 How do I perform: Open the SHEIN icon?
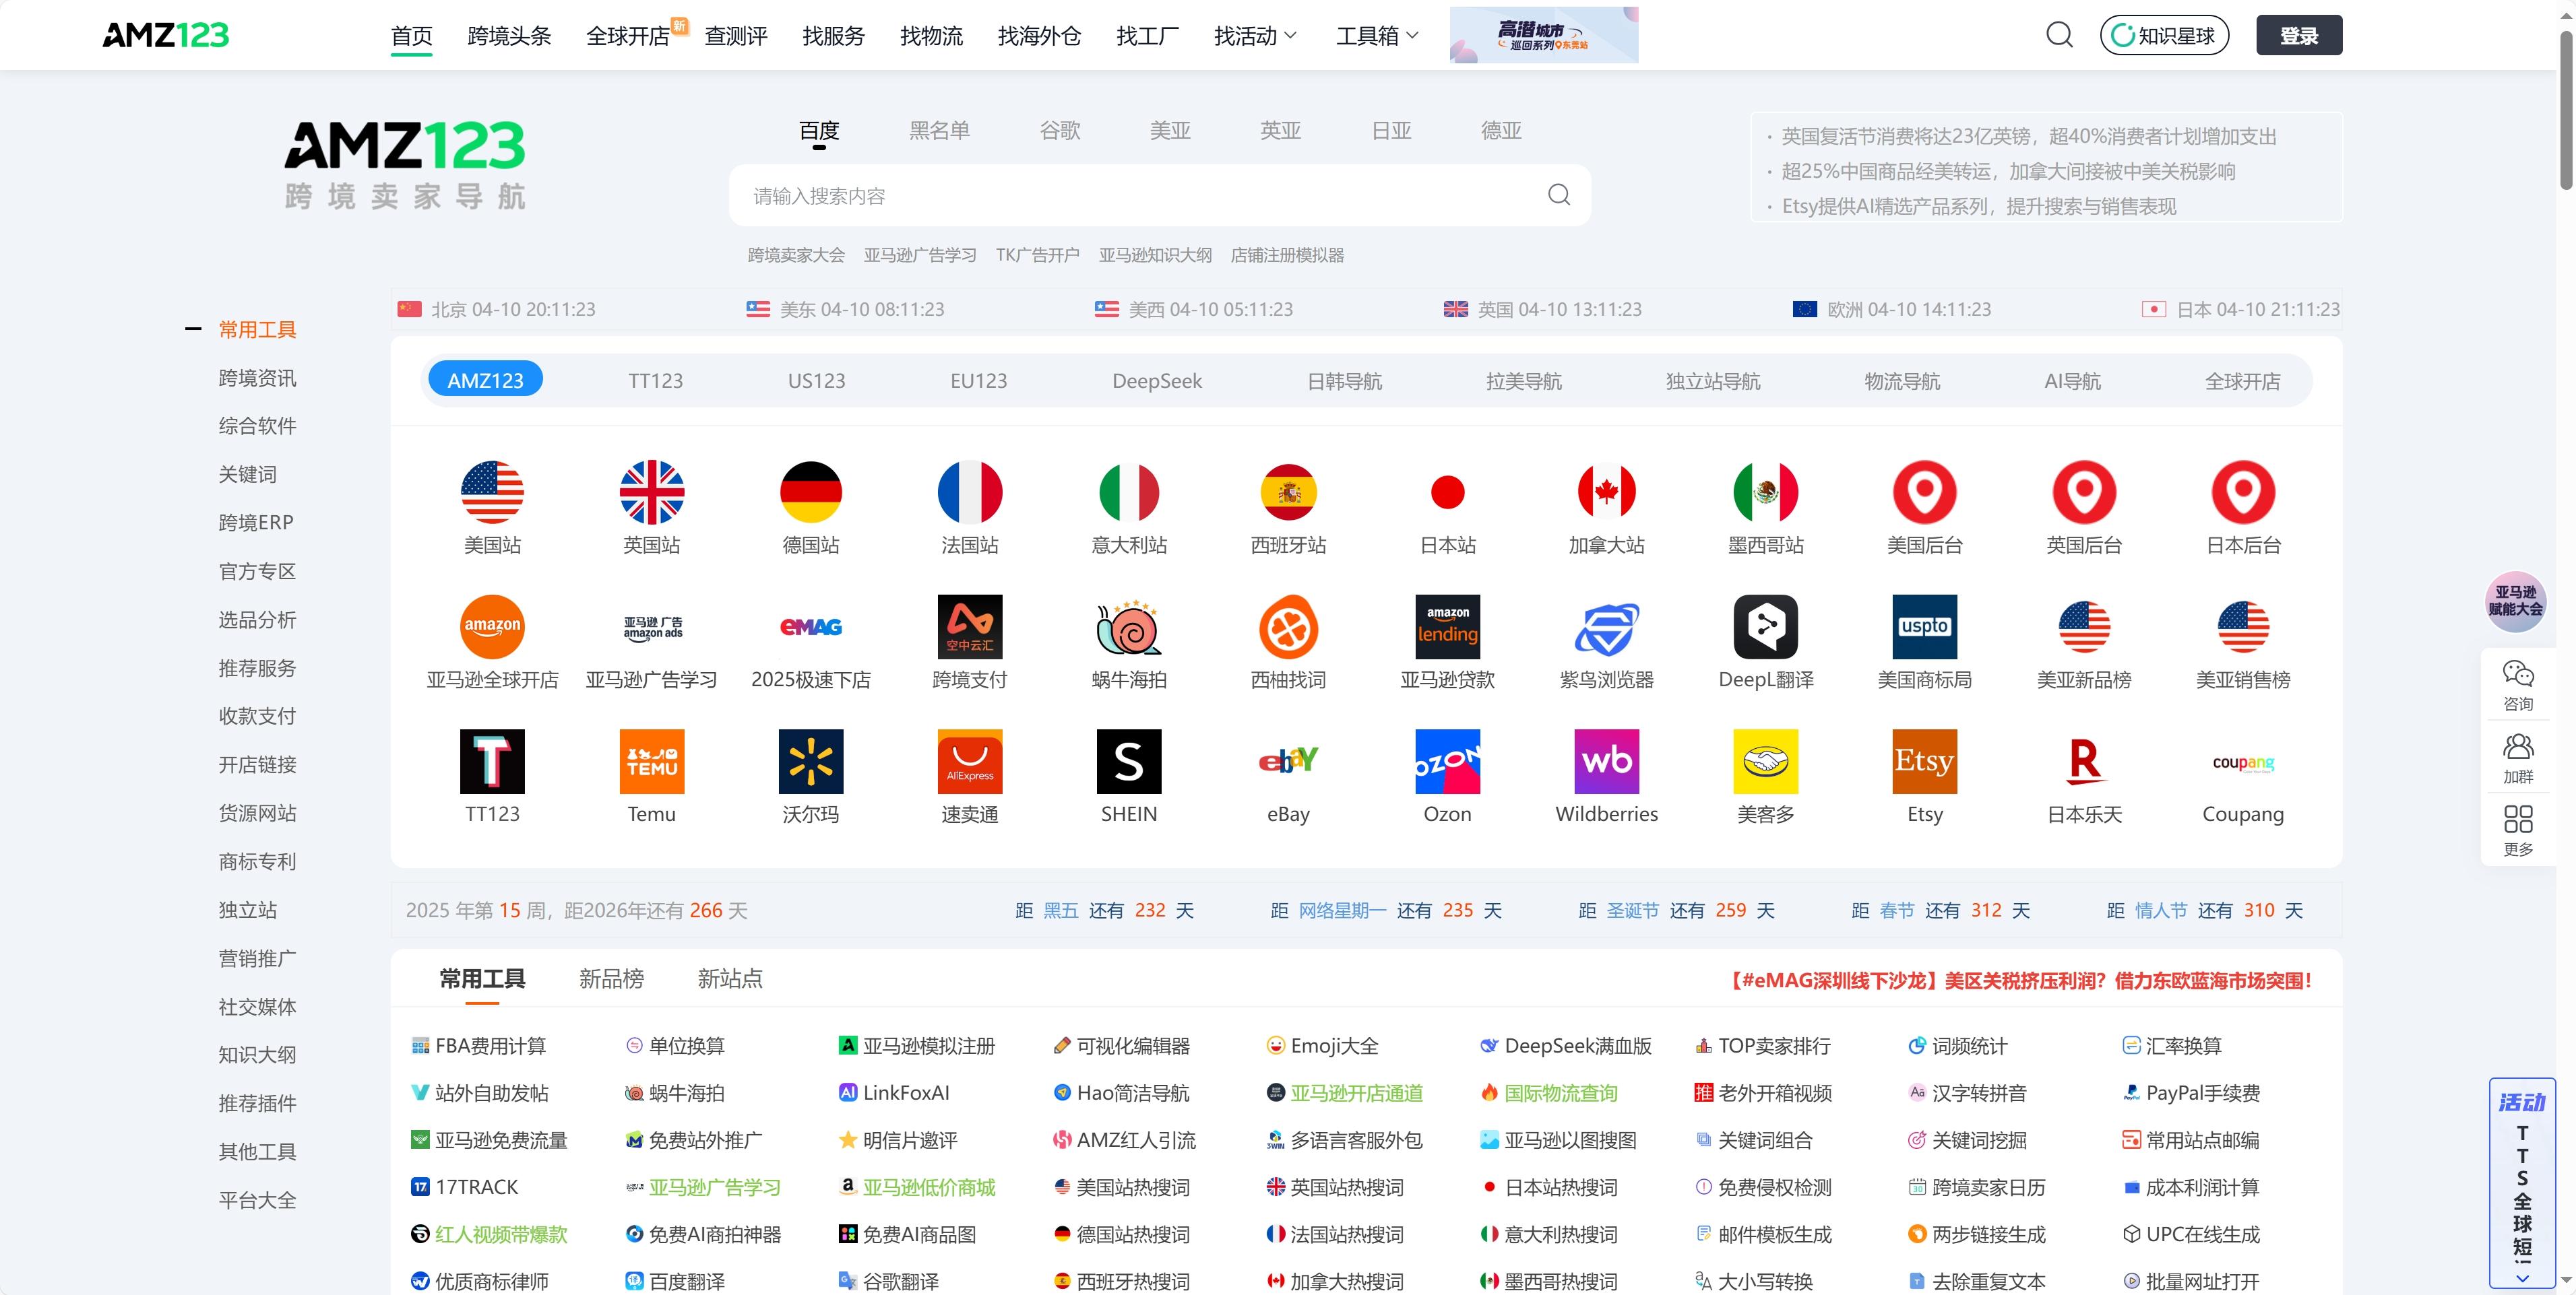coord(1129,762)
